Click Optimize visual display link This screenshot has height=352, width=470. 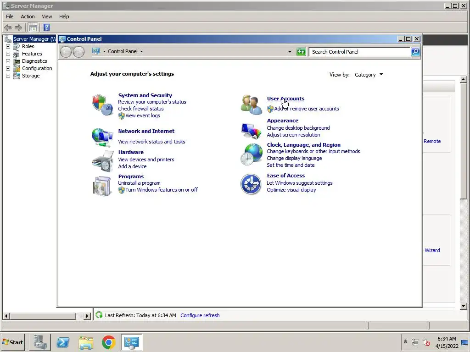pos(291,190)
